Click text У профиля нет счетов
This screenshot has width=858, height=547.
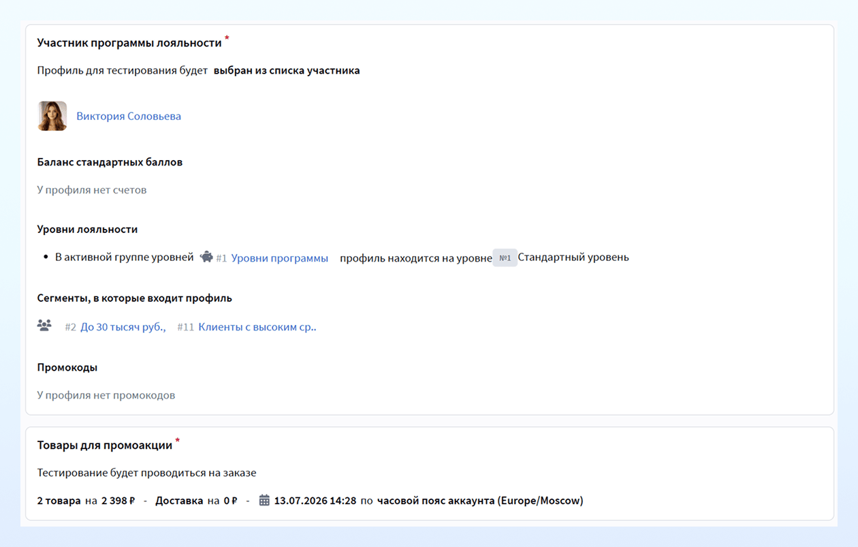92,190
